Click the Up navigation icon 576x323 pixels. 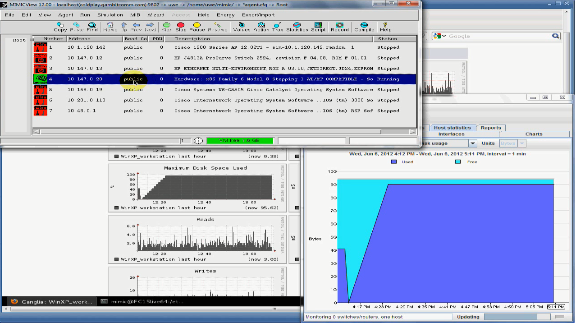tap(123, 27)
